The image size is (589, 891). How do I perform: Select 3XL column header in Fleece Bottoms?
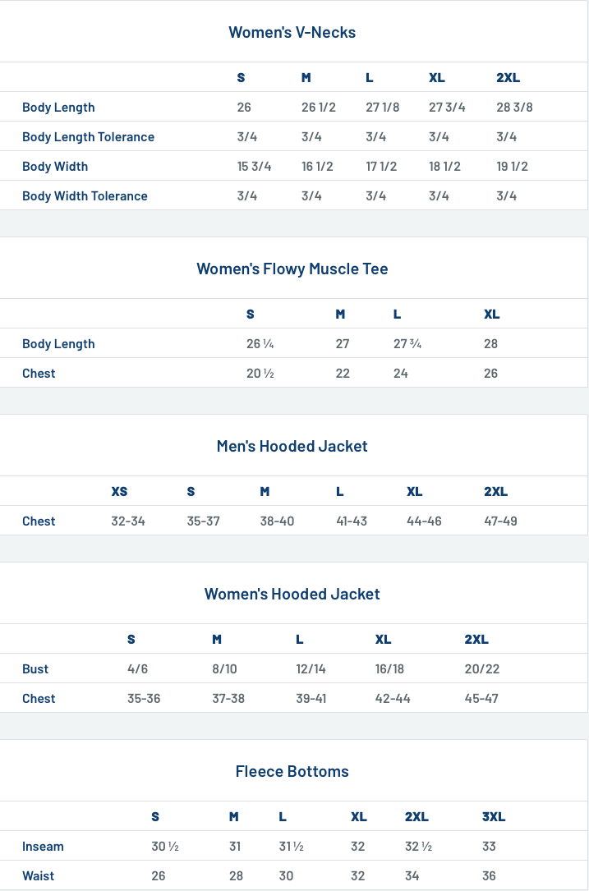click(x=494, y=816)
